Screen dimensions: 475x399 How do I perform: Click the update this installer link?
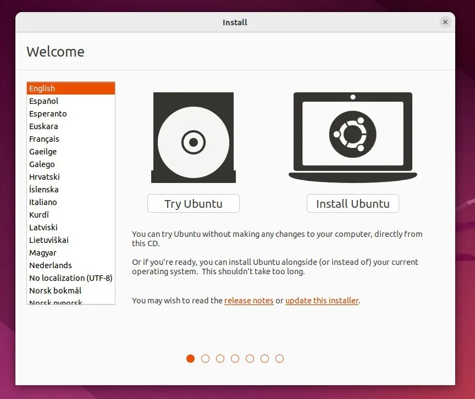[322, 301]
